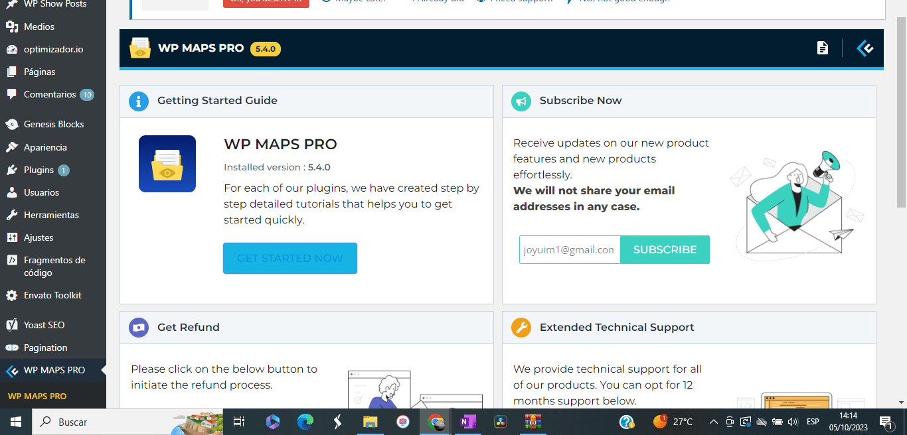Open the Windows Start menu
The height and width of the screenshot is (435, 907).
pos(16,422)
